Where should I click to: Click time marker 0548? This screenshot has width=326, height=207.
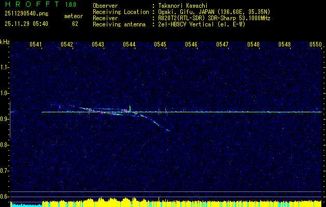[x=253, y=45]
